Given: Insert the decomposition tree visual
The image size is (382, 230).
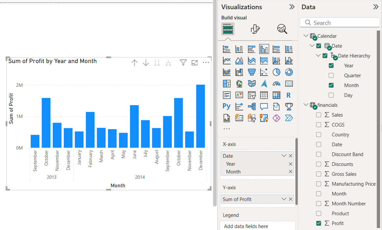Looking at the screenshot, I should click(x=251, y=106).
